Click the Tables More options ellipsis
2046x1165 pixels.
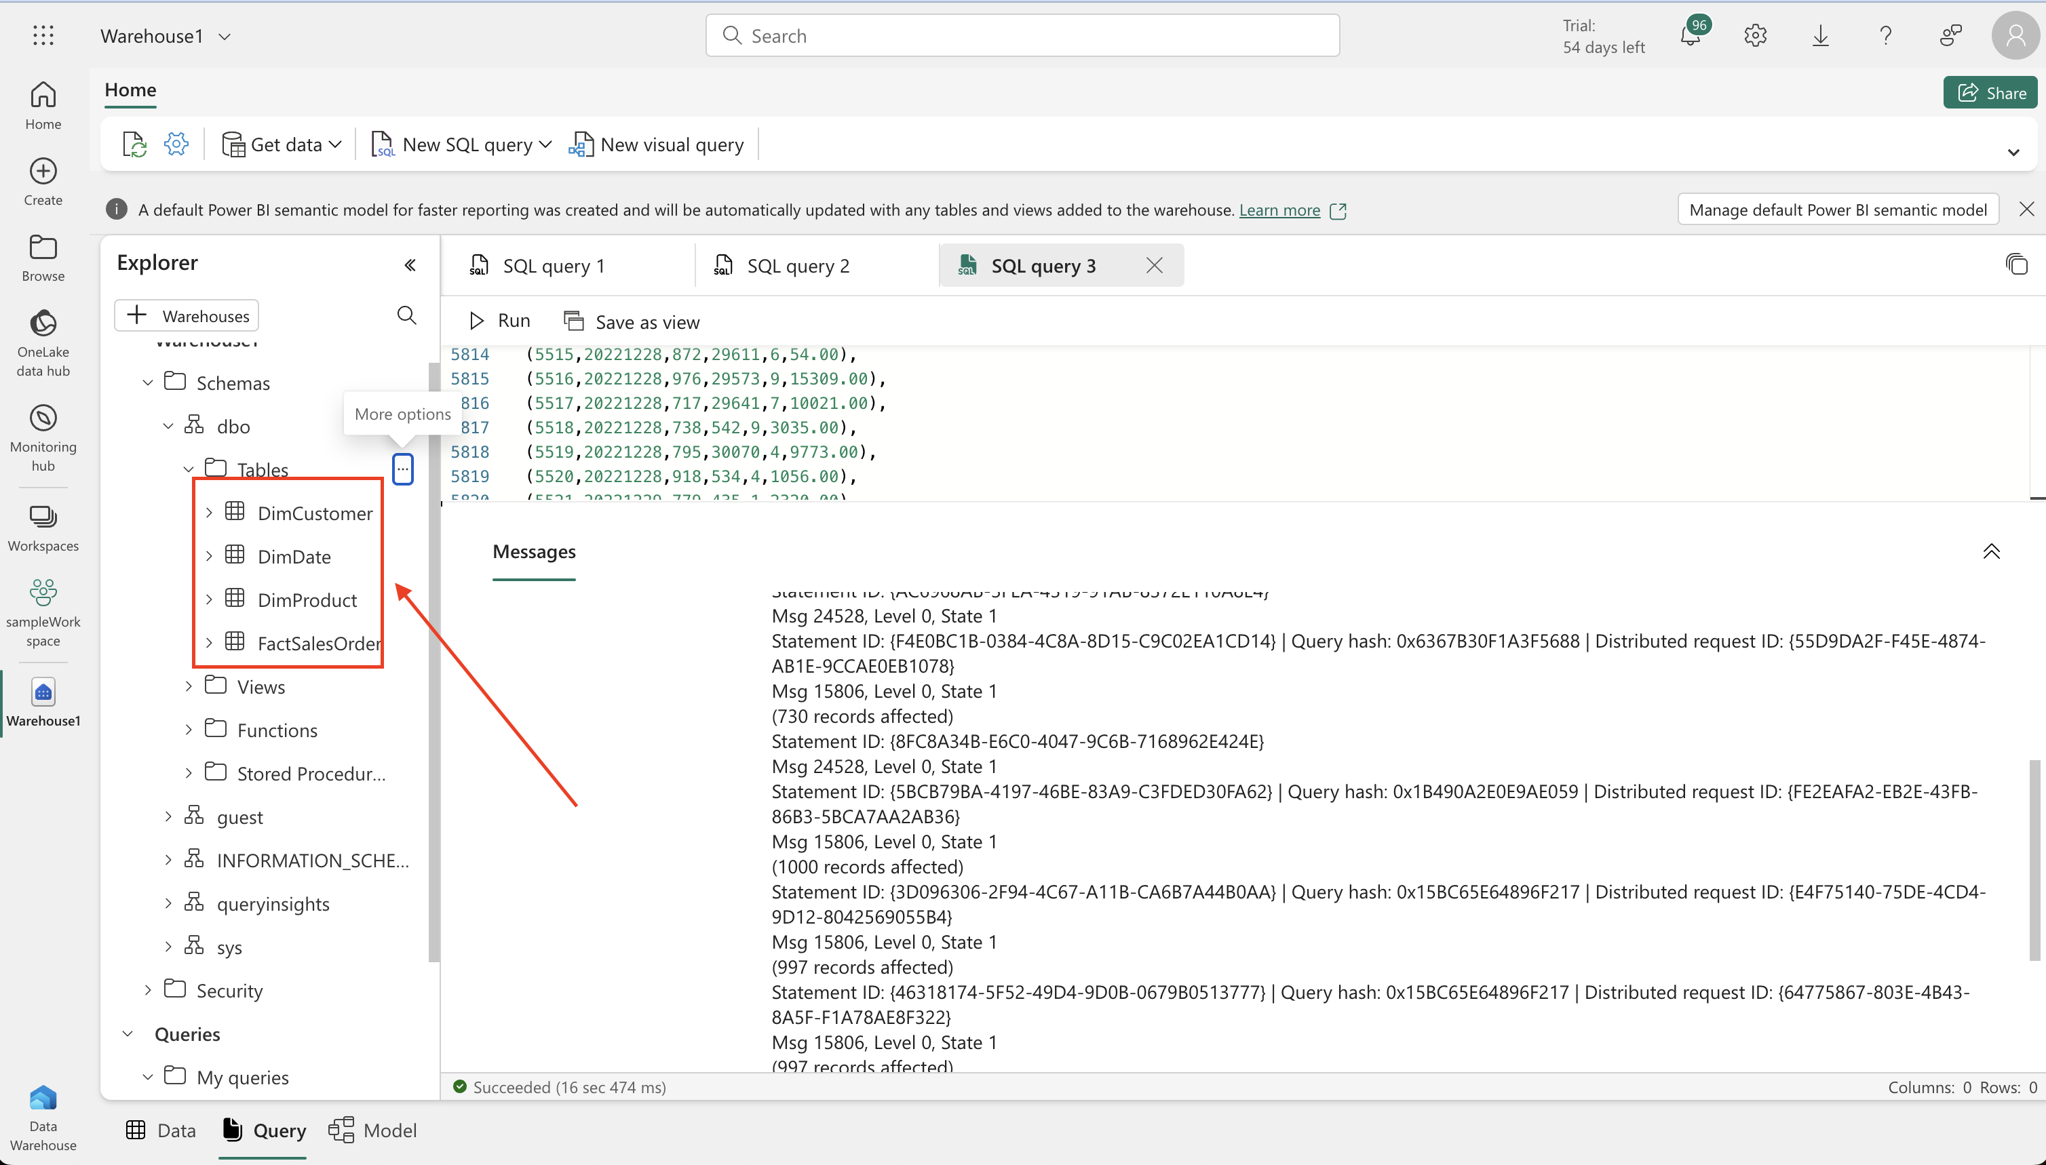point(403,469)
